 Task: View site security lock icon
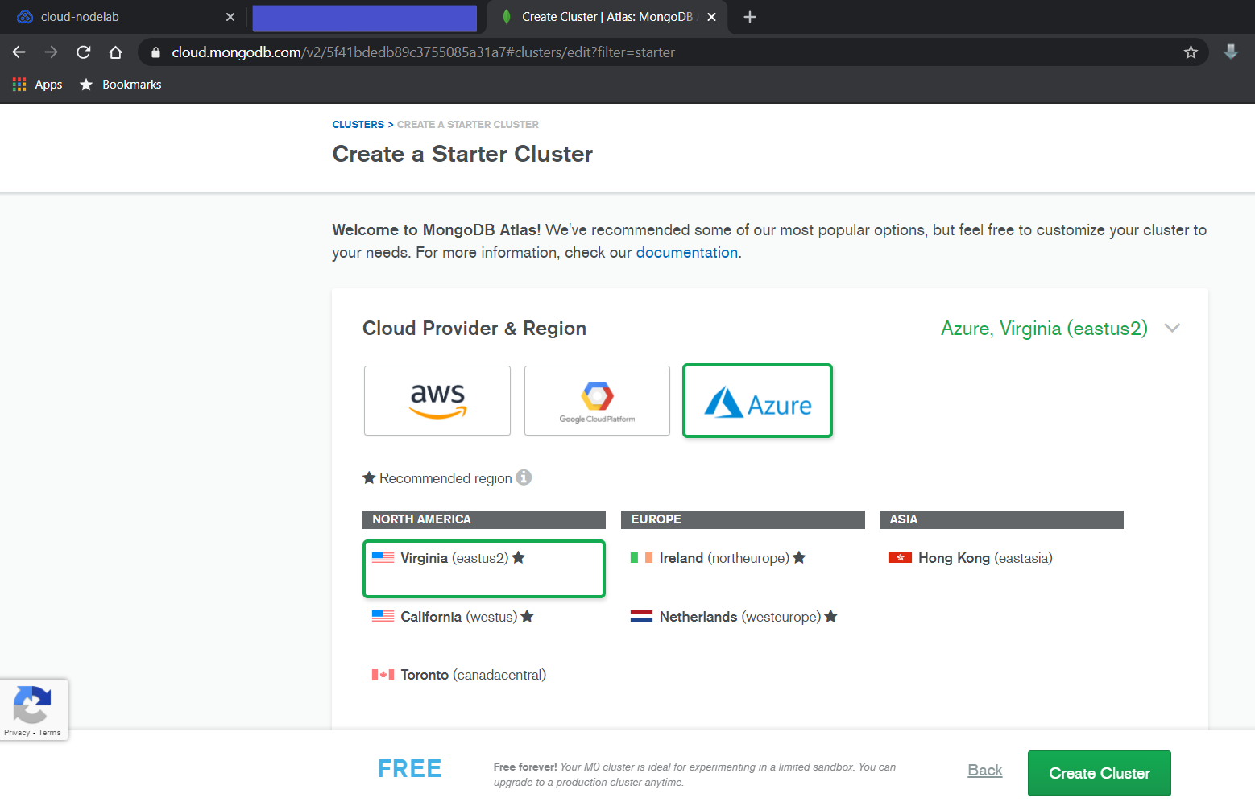coord(155,52)
